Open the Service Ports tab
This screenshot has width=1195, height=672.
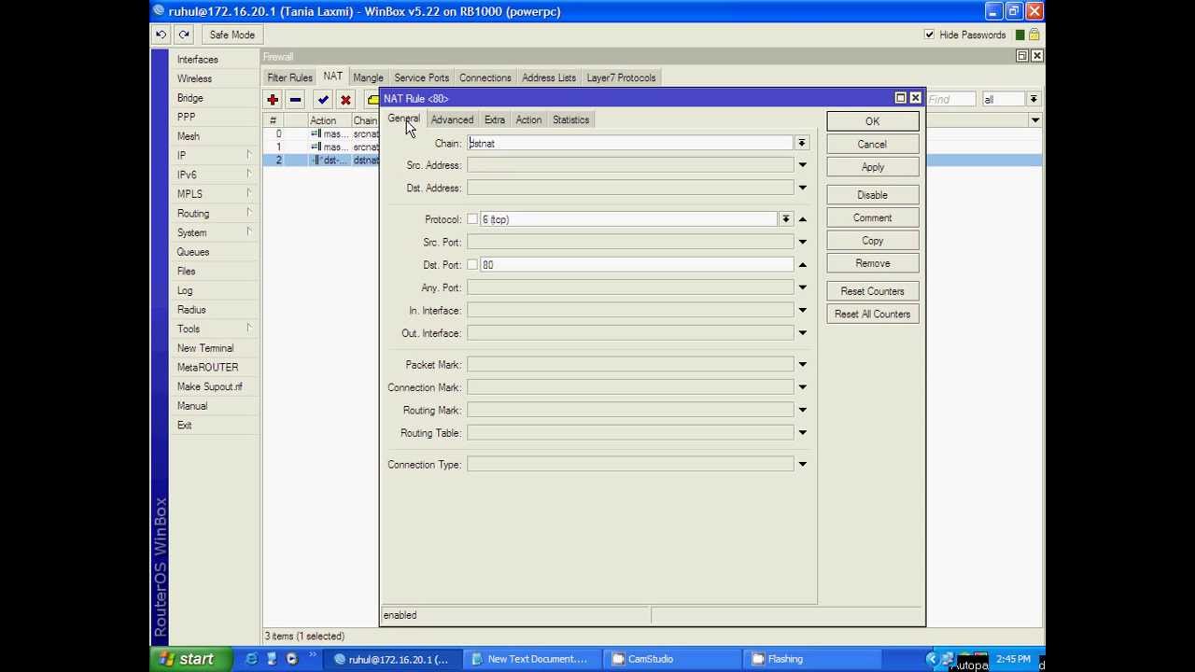coord(421,77)
